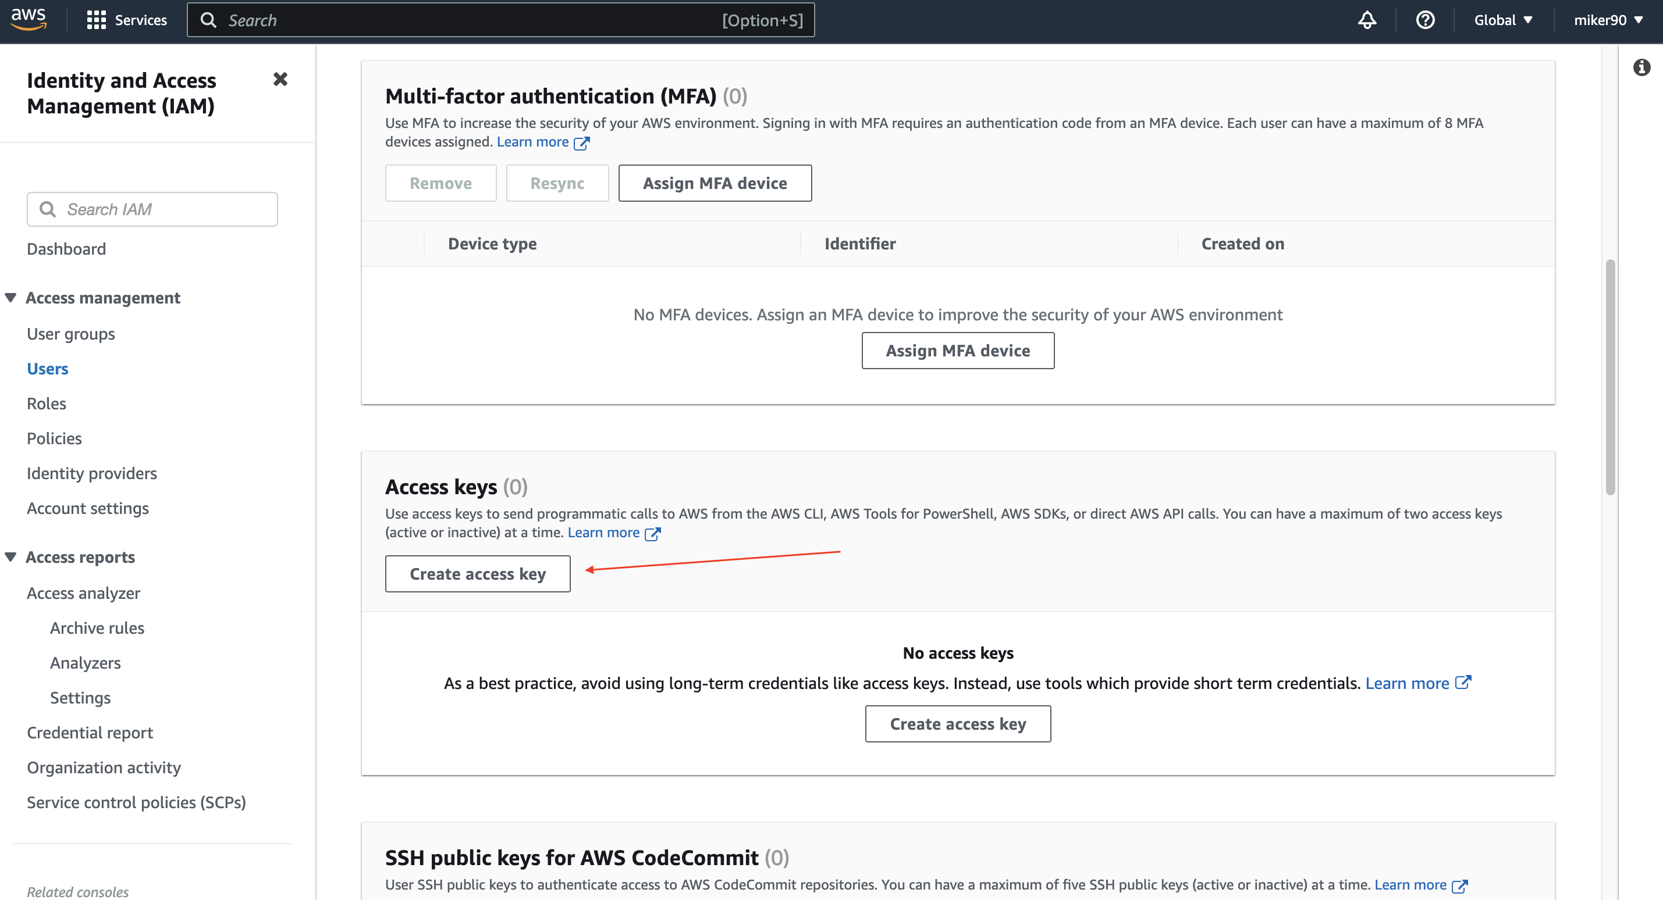
Task: Follow the SSH public keys Learn more link
Action: (1410, 884)
